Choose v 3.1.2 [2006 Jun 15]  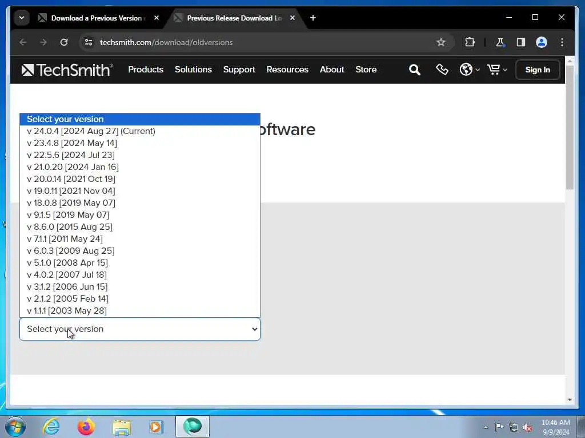click(x=140, y=287)
